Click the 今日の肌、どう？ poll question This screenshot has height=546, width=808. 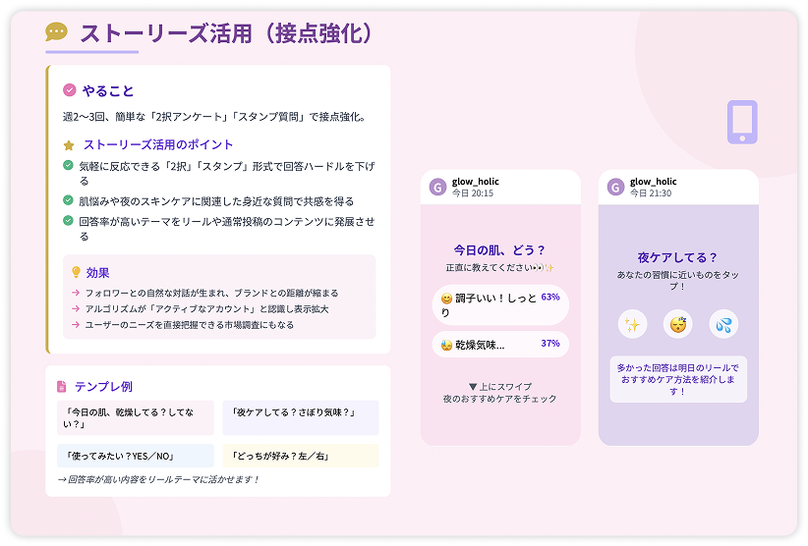499,250
